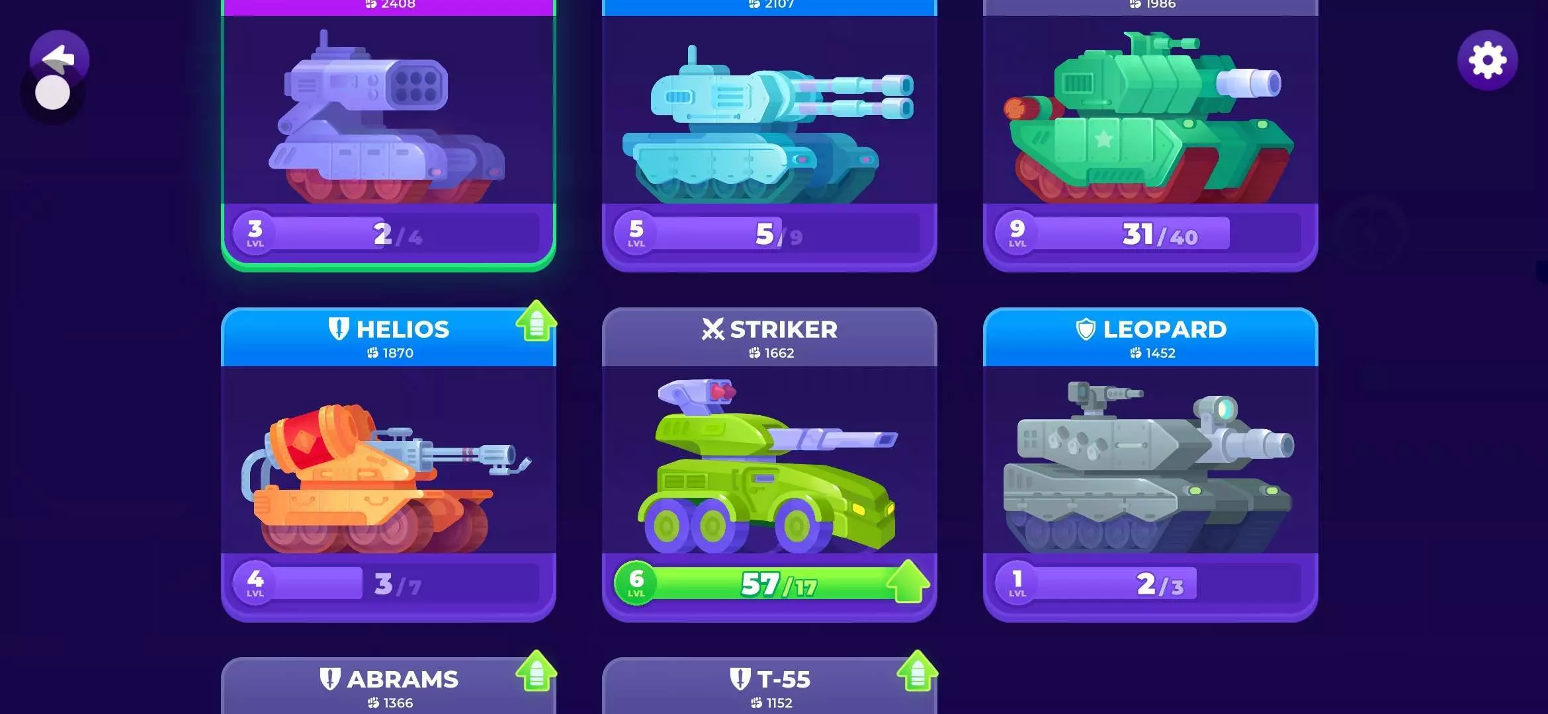1548x714 pixels.
Task: Select the gray Leopard tank image
Action: click(1148, 467)
